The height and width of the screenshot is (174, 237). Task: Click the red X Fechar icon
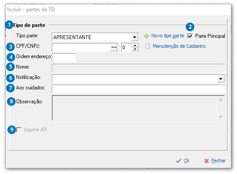point(207,161)
